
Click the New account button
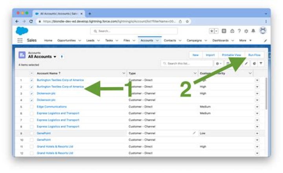pos(195,55)
